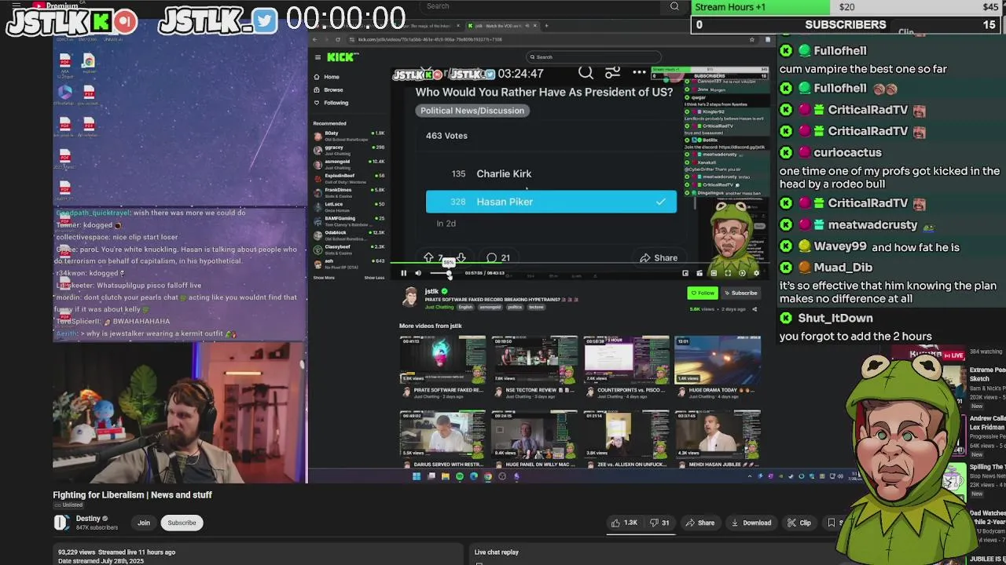The height and width of the screenshot is (565, 1006).
Task: Follow jstlk with the green Follow button
Action: point(702,293)
